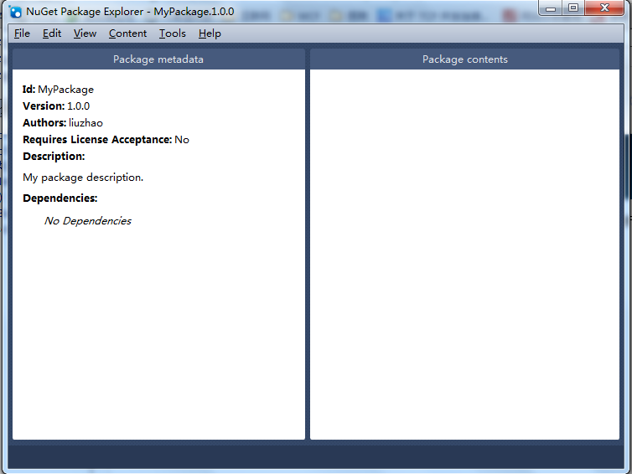Select the Version value 1.0.0
The image size is (632, 474).
pyautogui.click(x=78, y=106)
